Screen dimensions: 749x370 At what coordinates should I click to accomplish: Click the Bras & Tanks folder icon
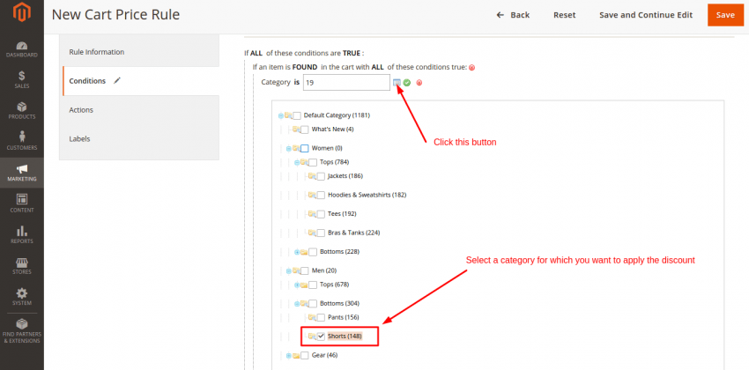[313, 233]
